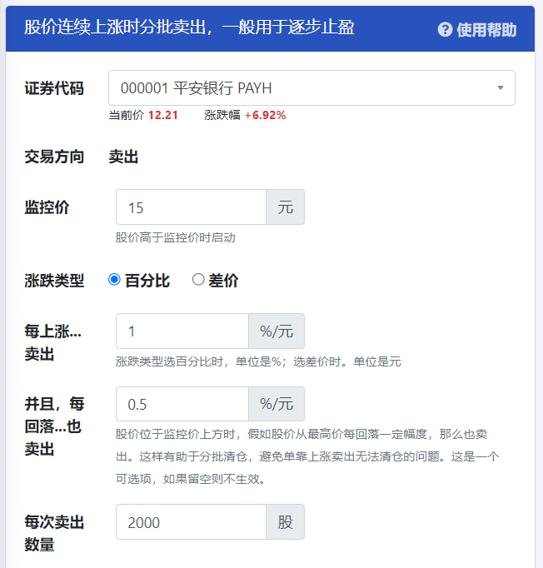Click the 证券代码 field label
The width and height of the screenshot is (543, 568).
coord(54,89)
